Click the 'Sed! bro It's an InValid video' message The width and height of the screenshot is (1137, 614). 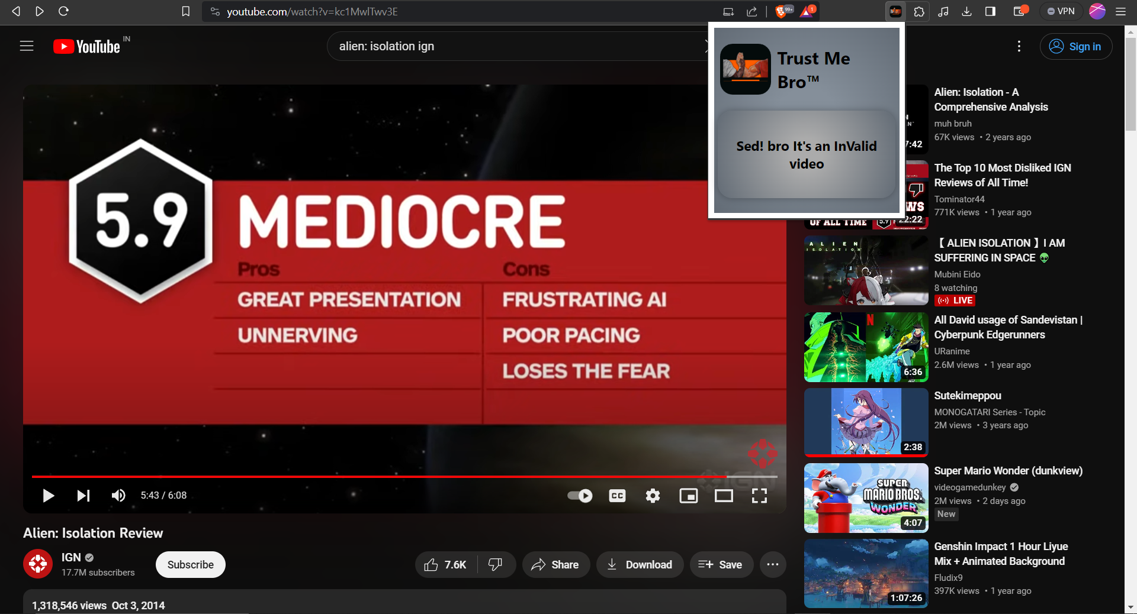tap(806, 155)
